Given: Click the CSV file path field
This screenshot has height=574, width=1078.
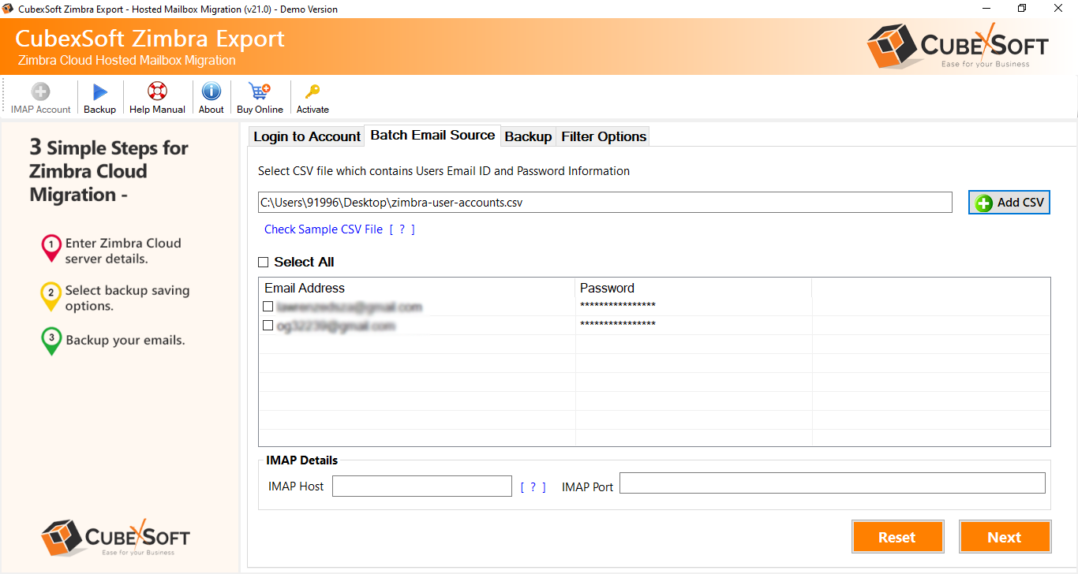Looking at the screenshot, I should 605,203.
